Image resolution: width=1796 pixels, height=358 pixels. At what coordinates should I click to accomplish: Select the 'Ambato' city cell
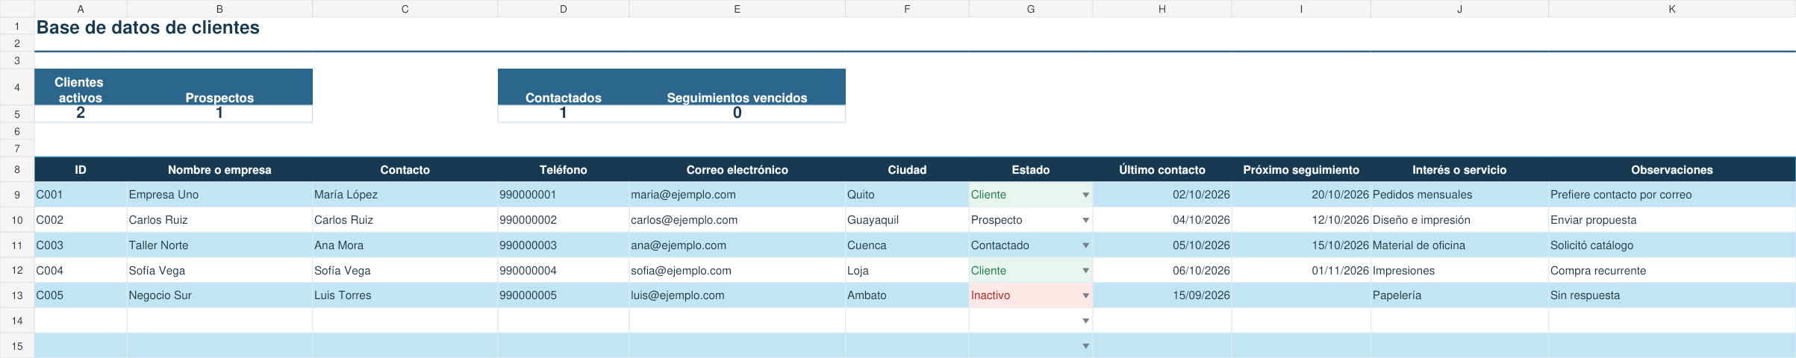907,295
